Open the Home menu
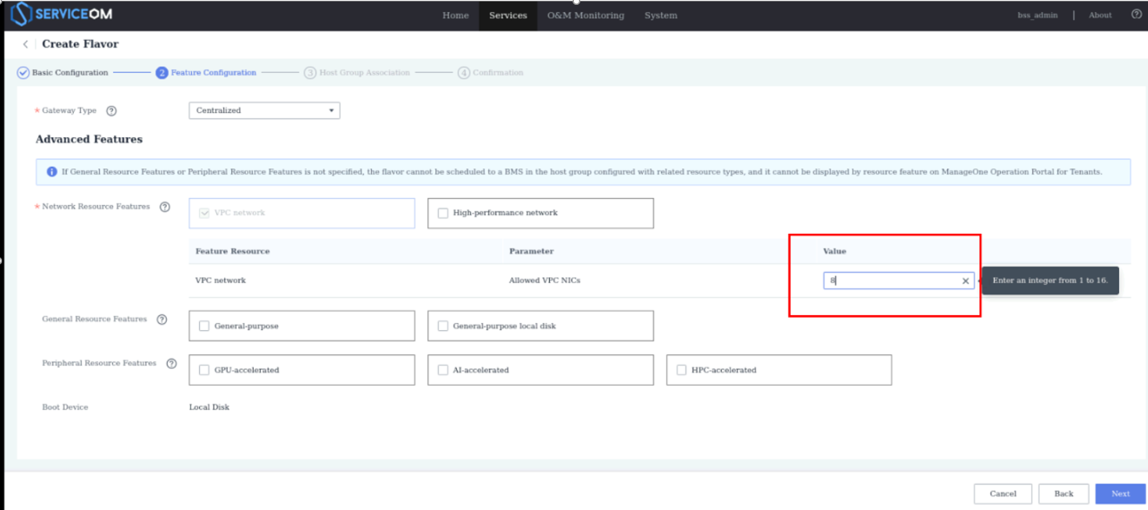Screen dimensions: 1148x510 click(x=455, y=15)
